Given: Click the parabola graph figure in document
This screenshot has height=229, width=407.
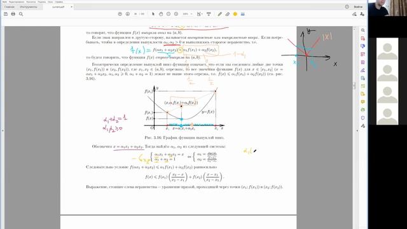Looking at the screenshot, I should [x=184, y=108].
